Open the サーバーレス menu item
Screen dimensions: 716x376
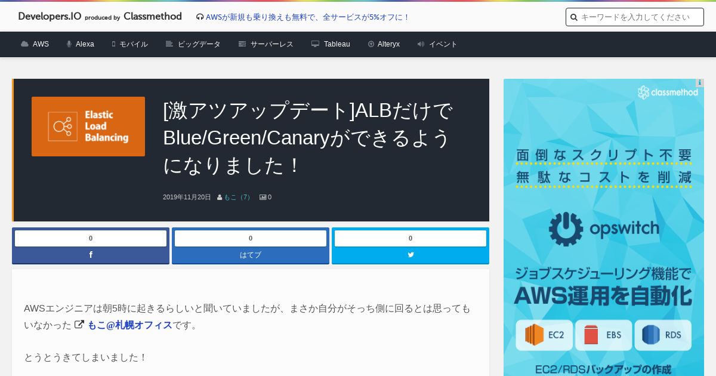coord(272,44)
